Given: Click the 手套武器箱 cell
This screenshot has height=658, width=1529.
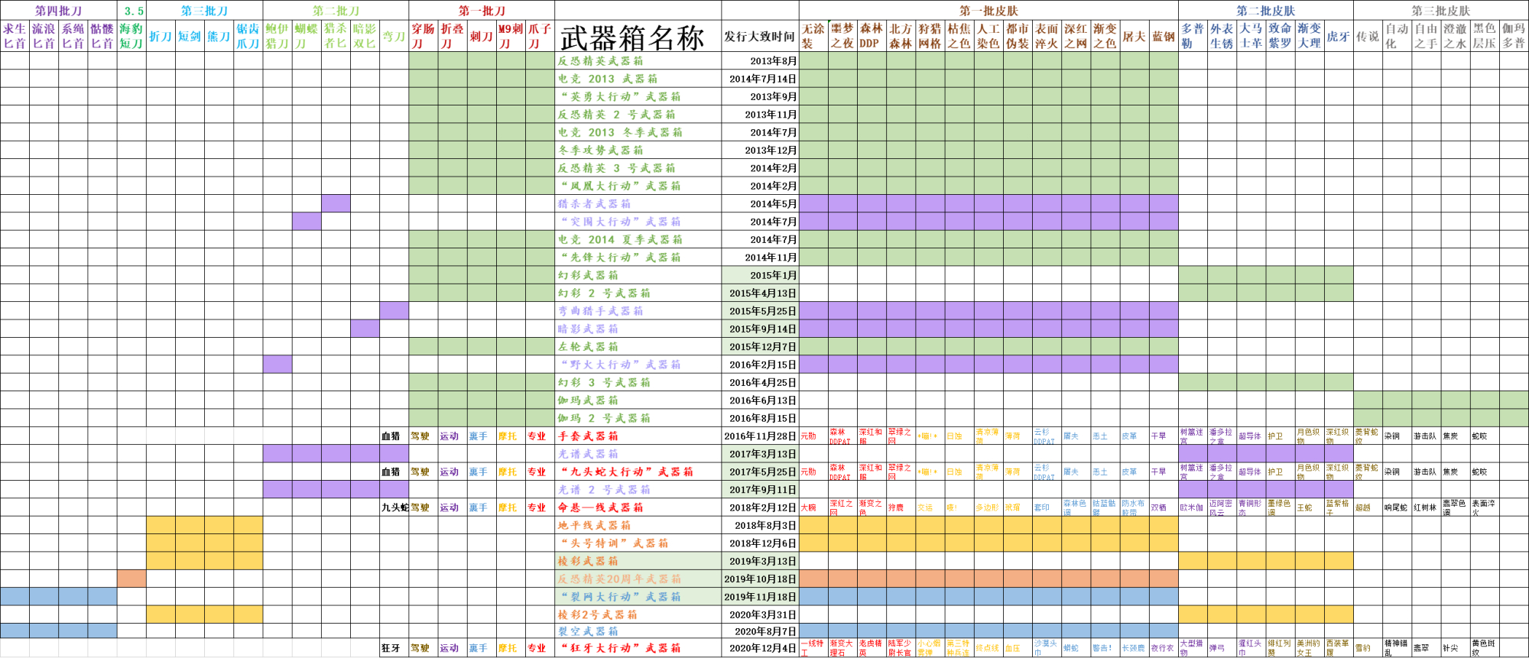Looking at the screenshot, I should pos(638,436).
